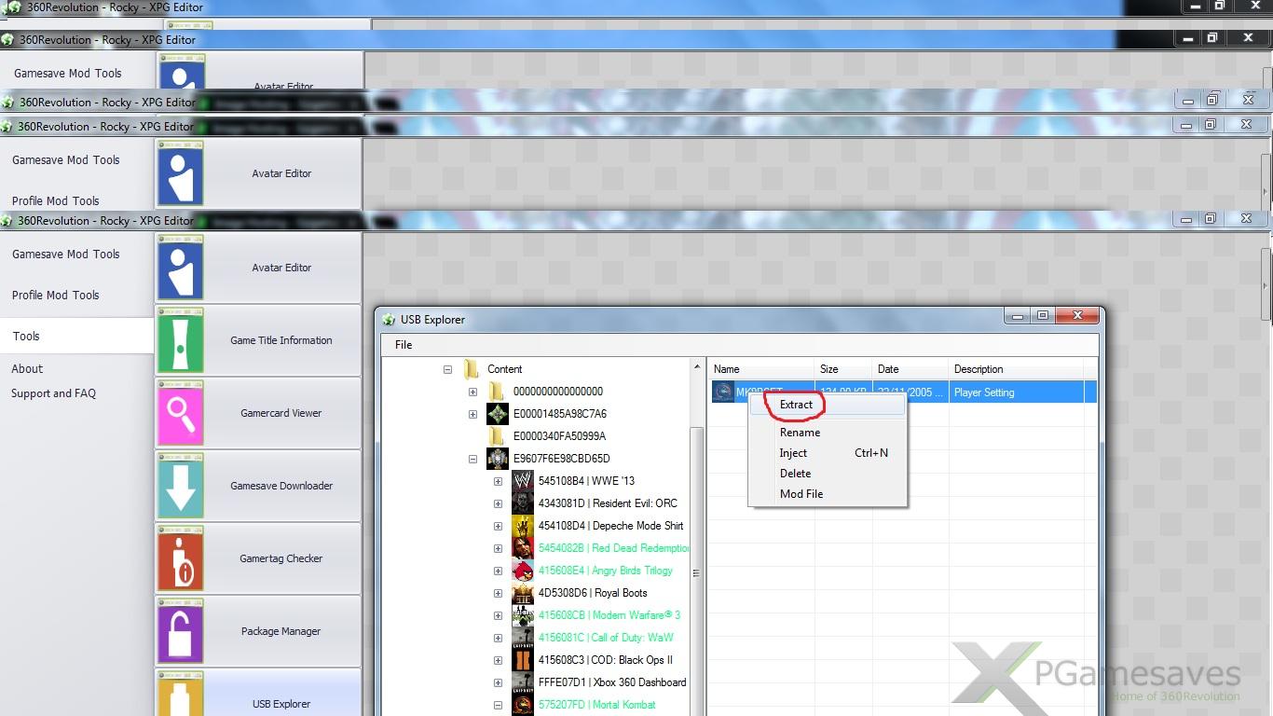Open the File menu in USB Explorer
Viewport: 1273px width, 716px height.
(x=404, y=345)
